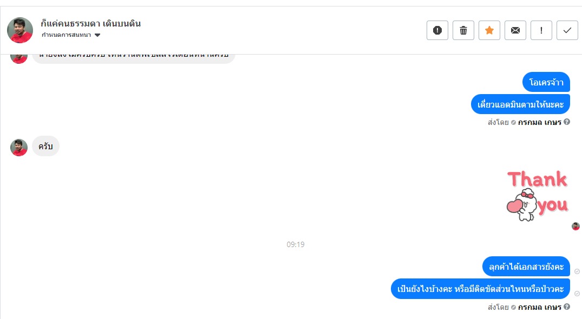Open sender name กรกมล เกษร under the เดี๋ยวแอดมินตามให้นะคะ message
The height and width of the screenshot is (319, 582).
coord(539,122)
